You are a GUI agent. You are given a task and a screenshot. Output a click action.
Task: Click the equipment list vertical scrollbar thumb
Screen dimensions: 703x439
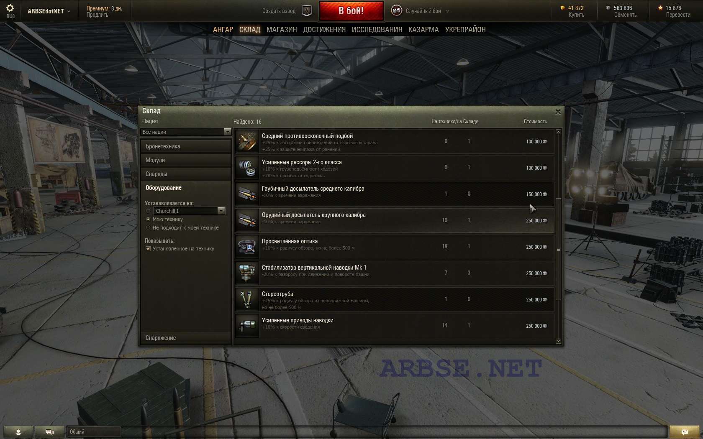(558, 249)
